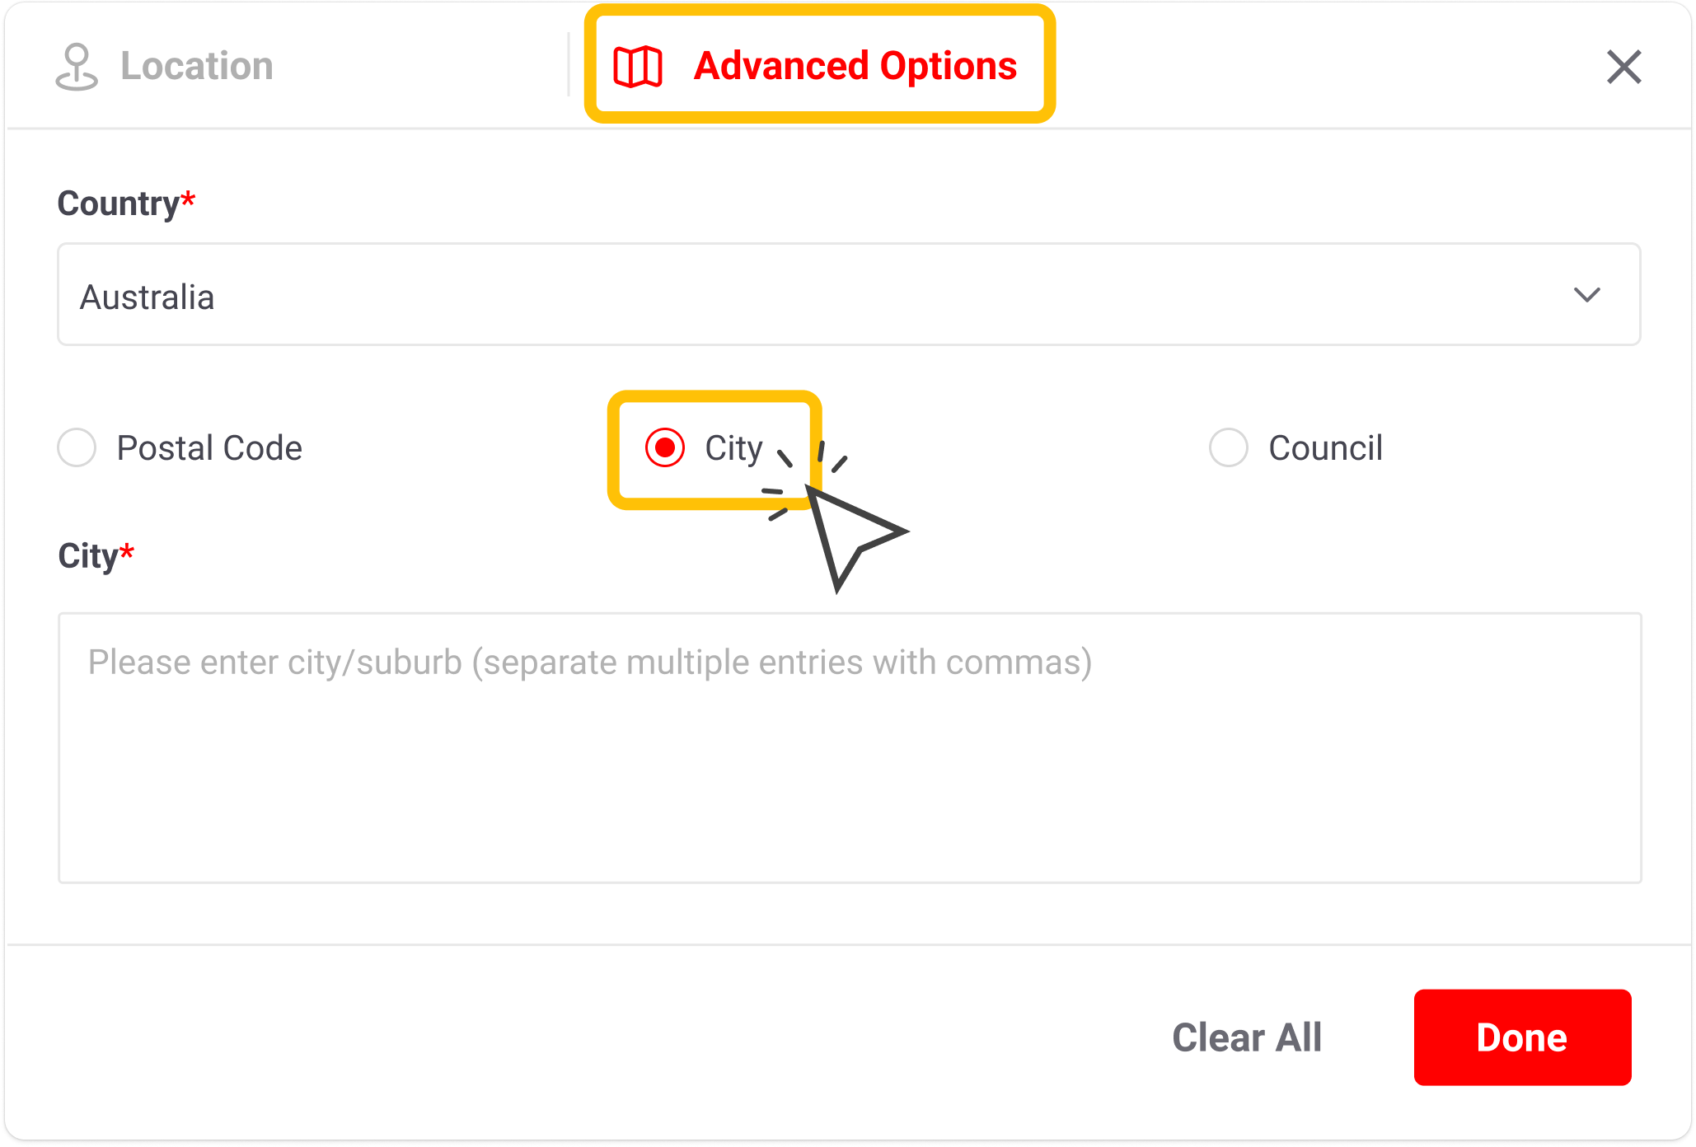Open the Country dropdown showing Australia
The height and width of the screenshot is (1147, 1696).
848,294
